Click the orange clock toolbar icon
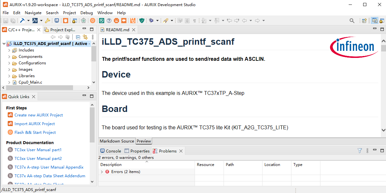This screenshot has width=386, height=193. (x=66, y=21)
